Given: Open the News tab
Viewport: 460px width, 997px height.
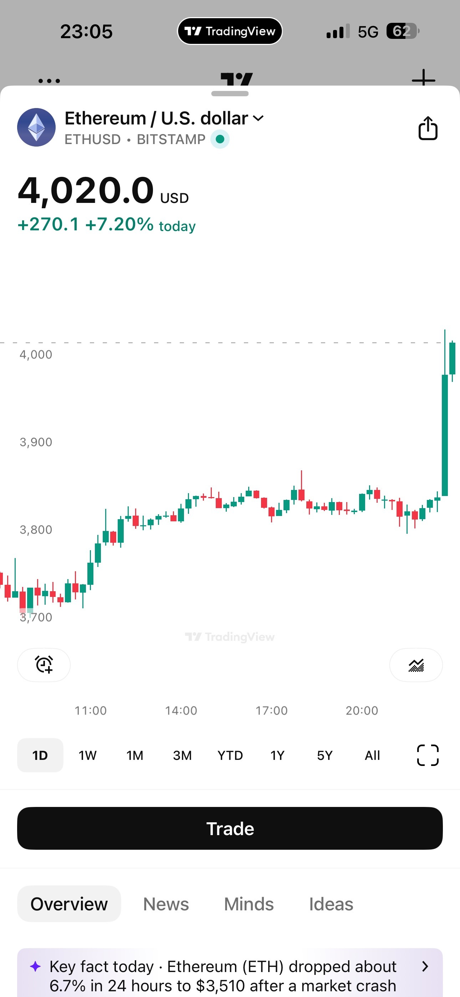Looking at the screenshot, I should [166, 904].
